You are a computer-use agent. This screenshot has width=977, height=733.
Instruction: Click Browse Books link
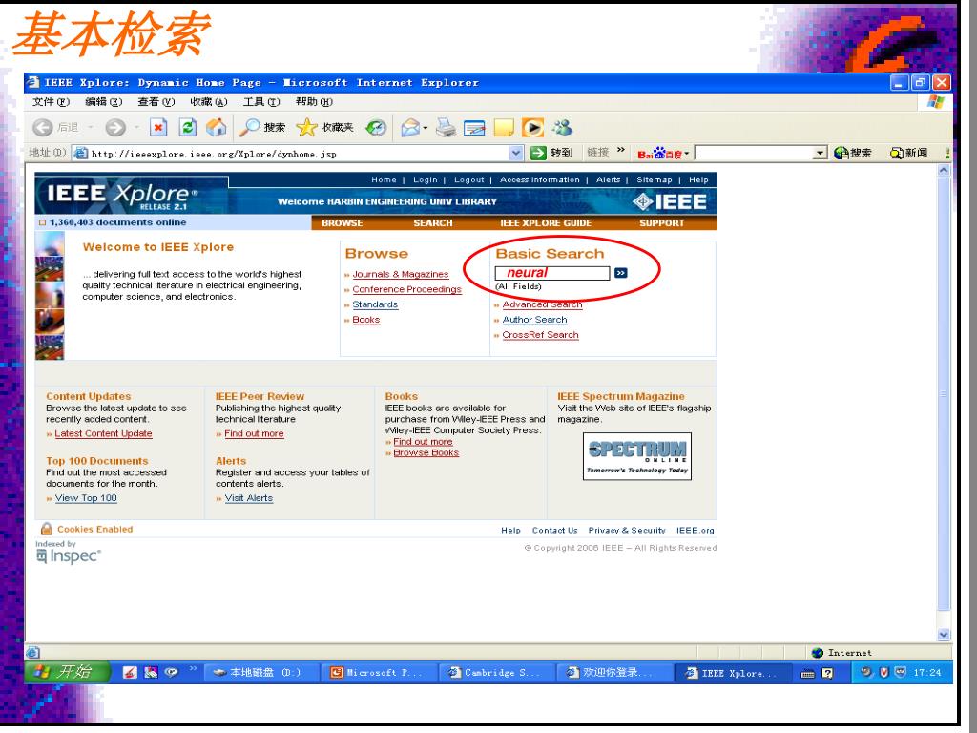(426, 452)
